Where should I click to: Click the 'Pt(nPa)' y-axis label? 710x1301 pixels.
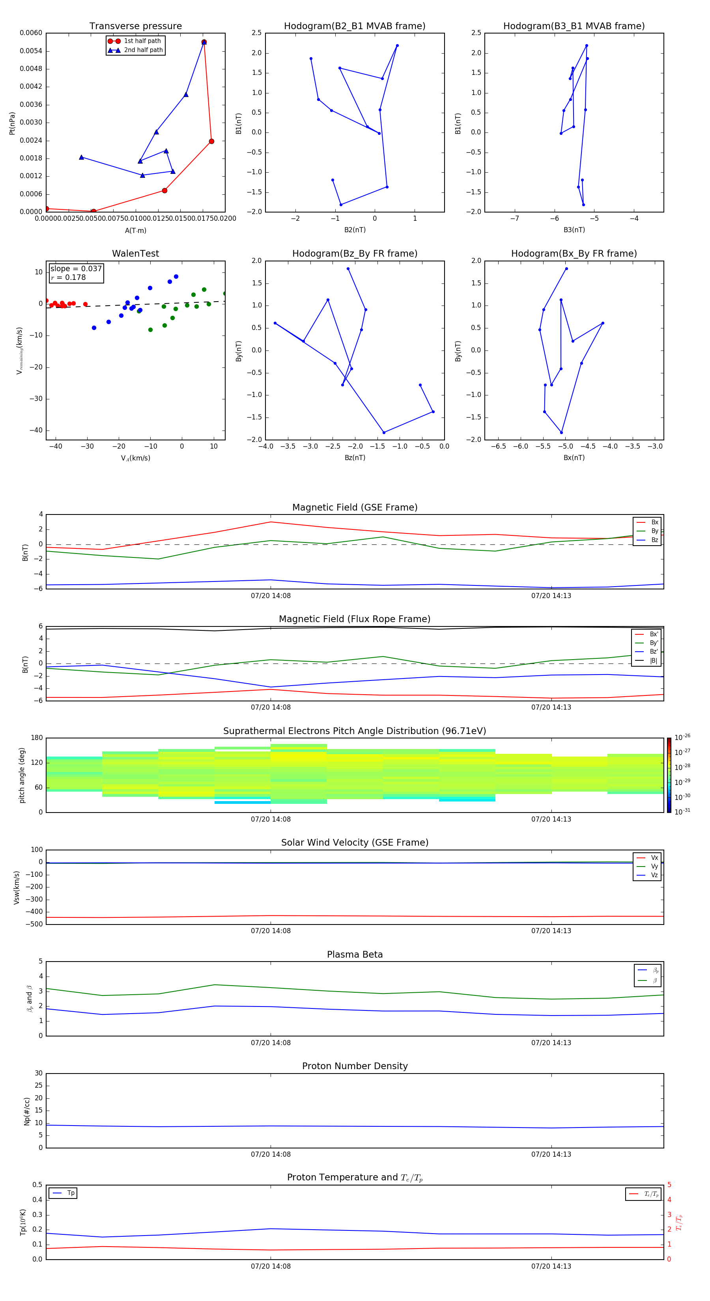tap(12, 123)
